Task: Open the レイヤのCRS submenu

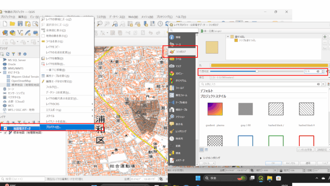Action: click(x=67, y=104)
